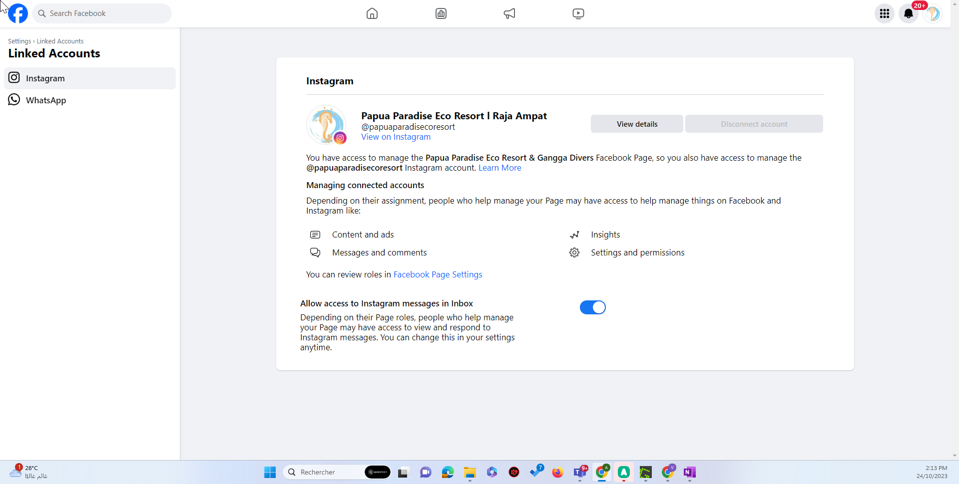Click the Disconnect account button
Image resolution: width=959 pixels, height=484 pixels.
tap(754, 124)
